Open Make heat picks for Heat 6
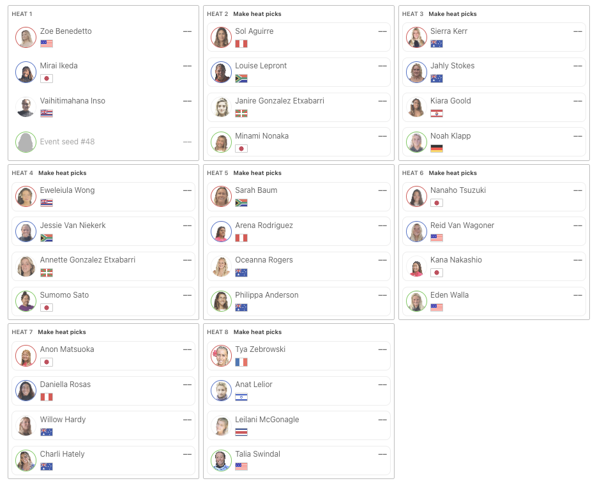This screenshot has height=488, width=604. (x=453, y=173)
